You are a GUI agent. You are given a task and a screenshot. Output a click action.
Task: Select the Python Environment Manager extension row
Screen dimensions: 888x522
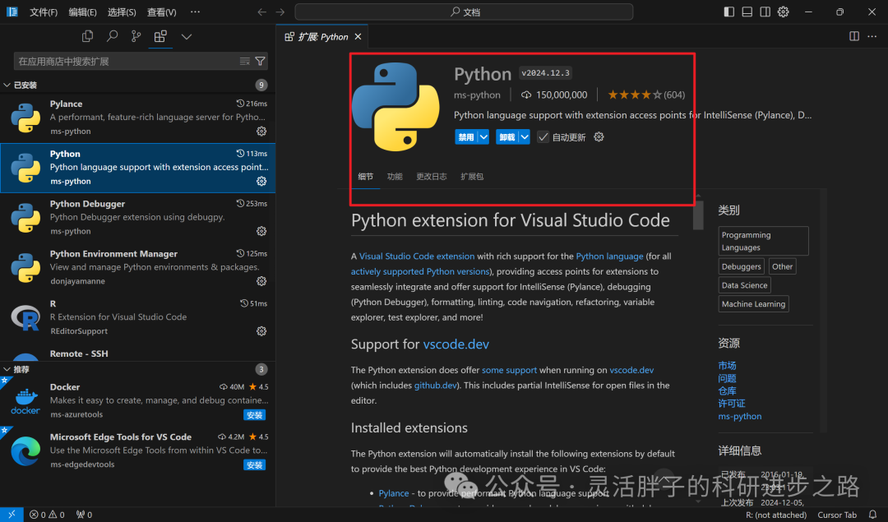coord(137,267)
